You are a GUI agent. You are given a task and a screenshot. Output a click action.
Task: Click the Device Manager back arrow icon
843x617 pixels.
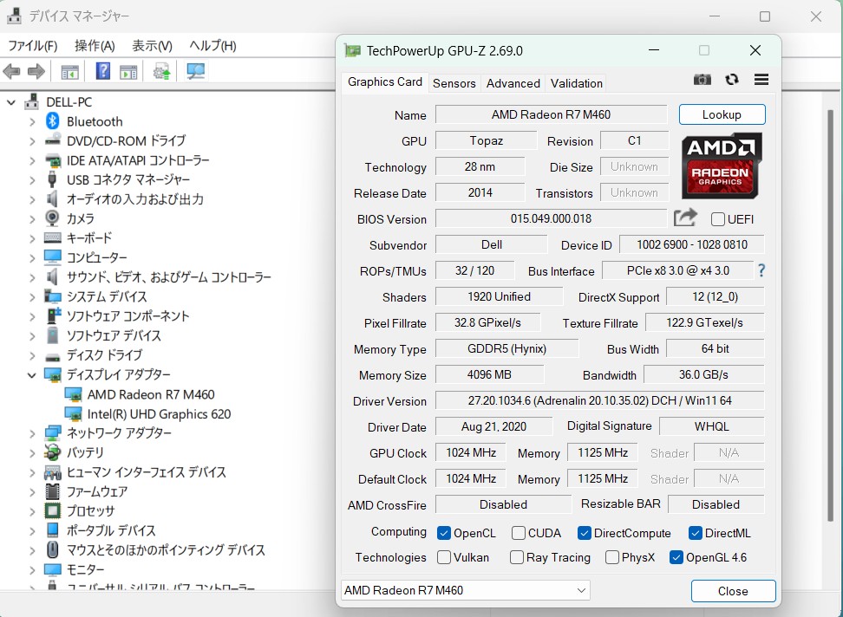12,72
